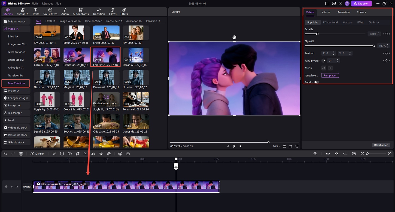Image resolution: width=395 pixels, height=212 pixels.
Task: Open the Fichier menu
Action: [x=36, y=4]
